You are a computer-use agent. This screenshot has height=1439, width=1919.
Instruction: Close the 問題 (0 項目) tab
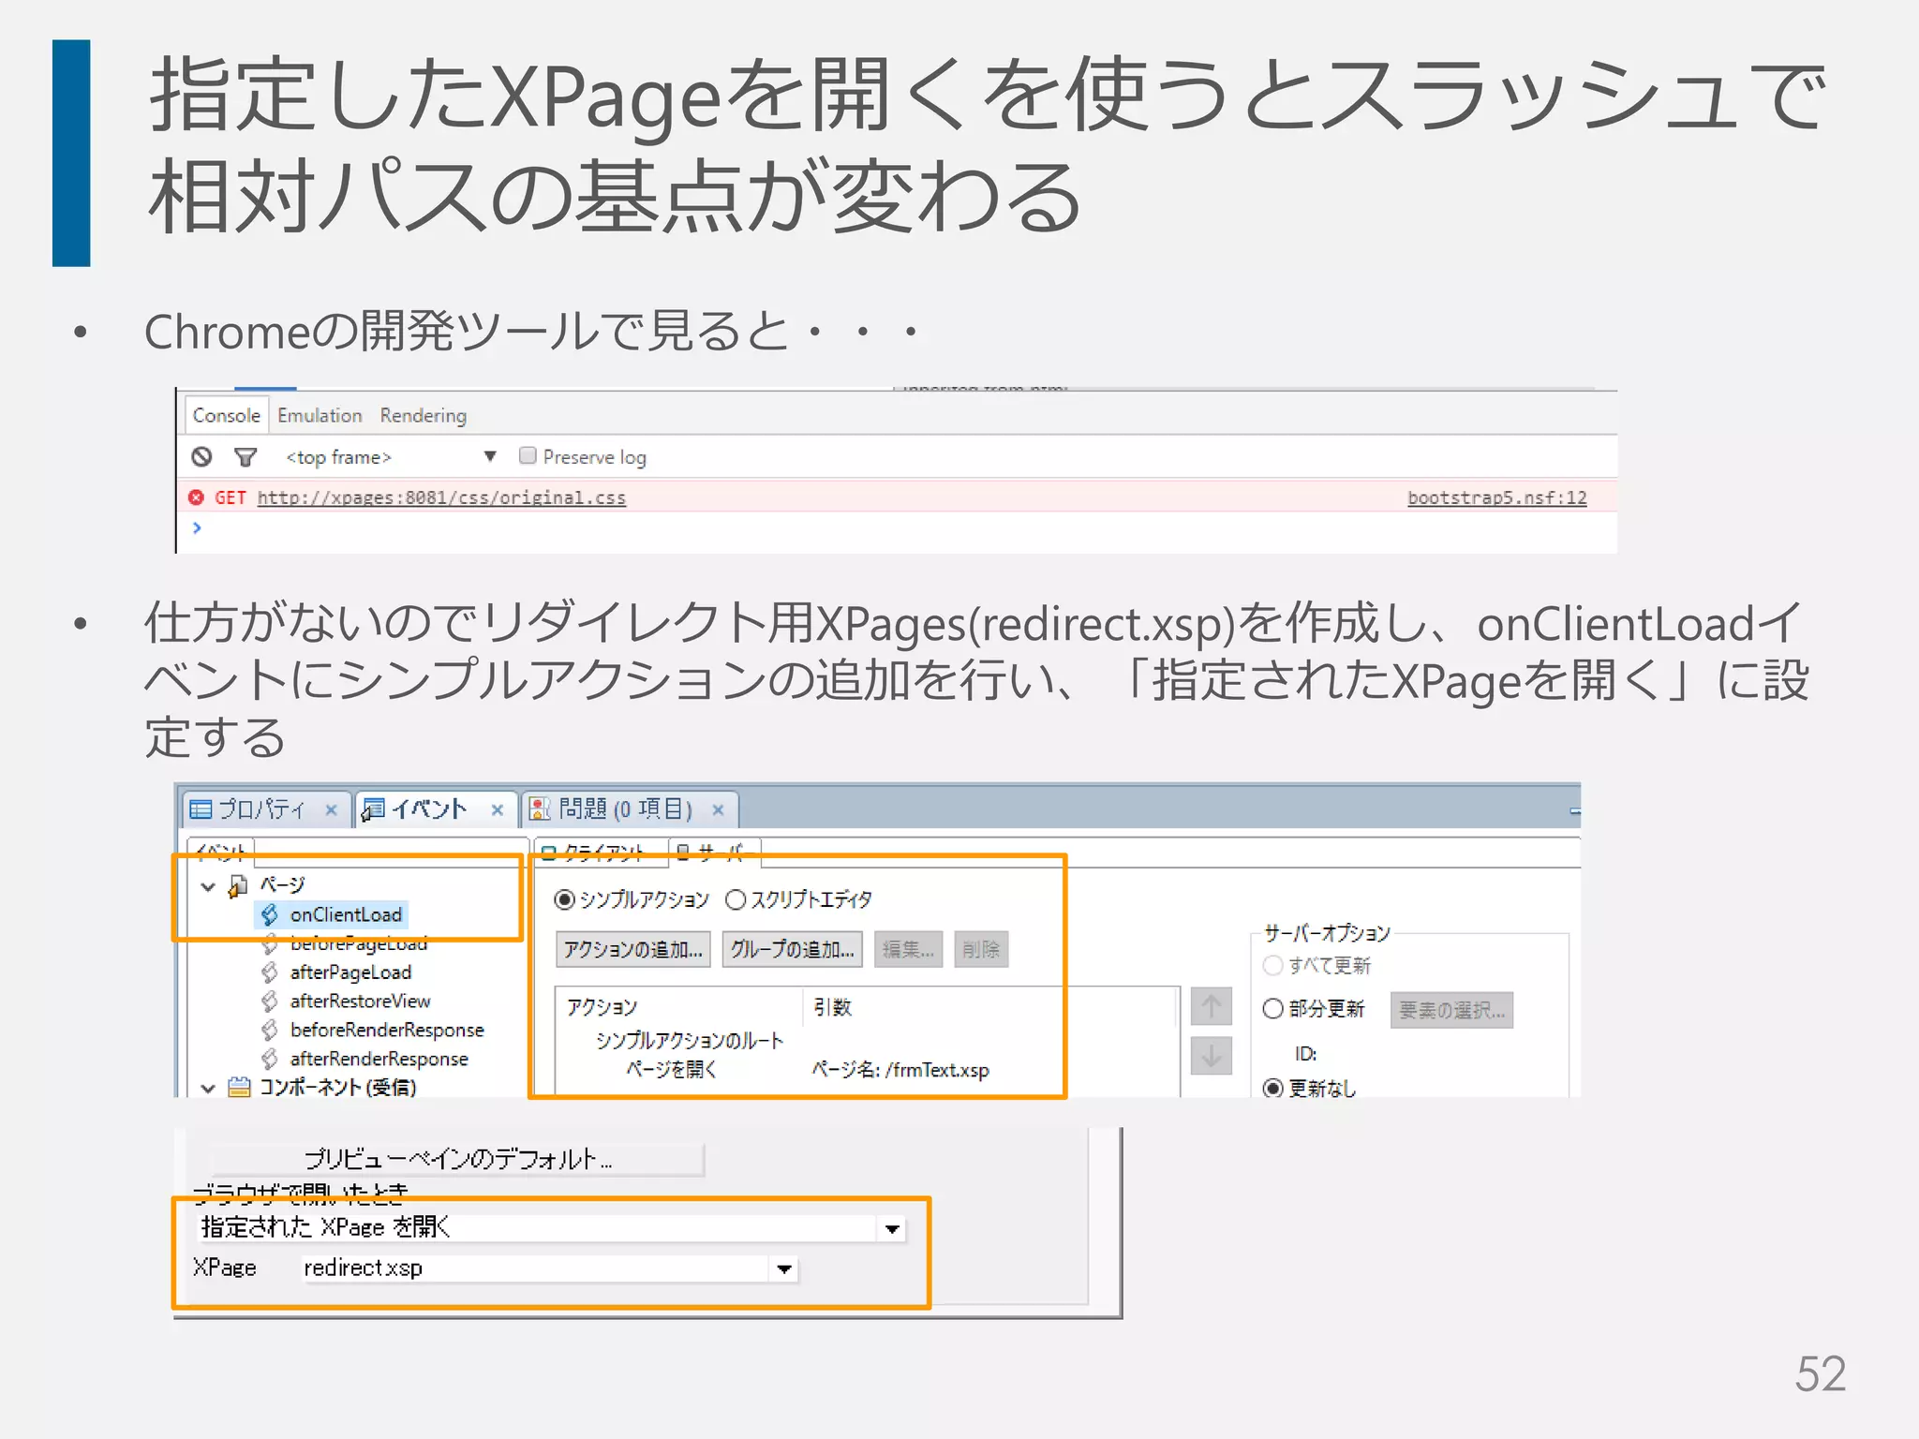point(718,810)
